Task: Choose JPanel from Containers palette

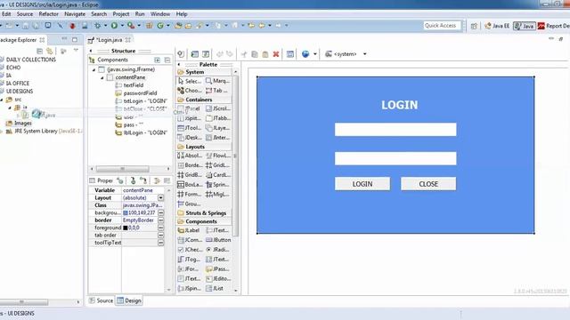Action: (x=190, y=108)
